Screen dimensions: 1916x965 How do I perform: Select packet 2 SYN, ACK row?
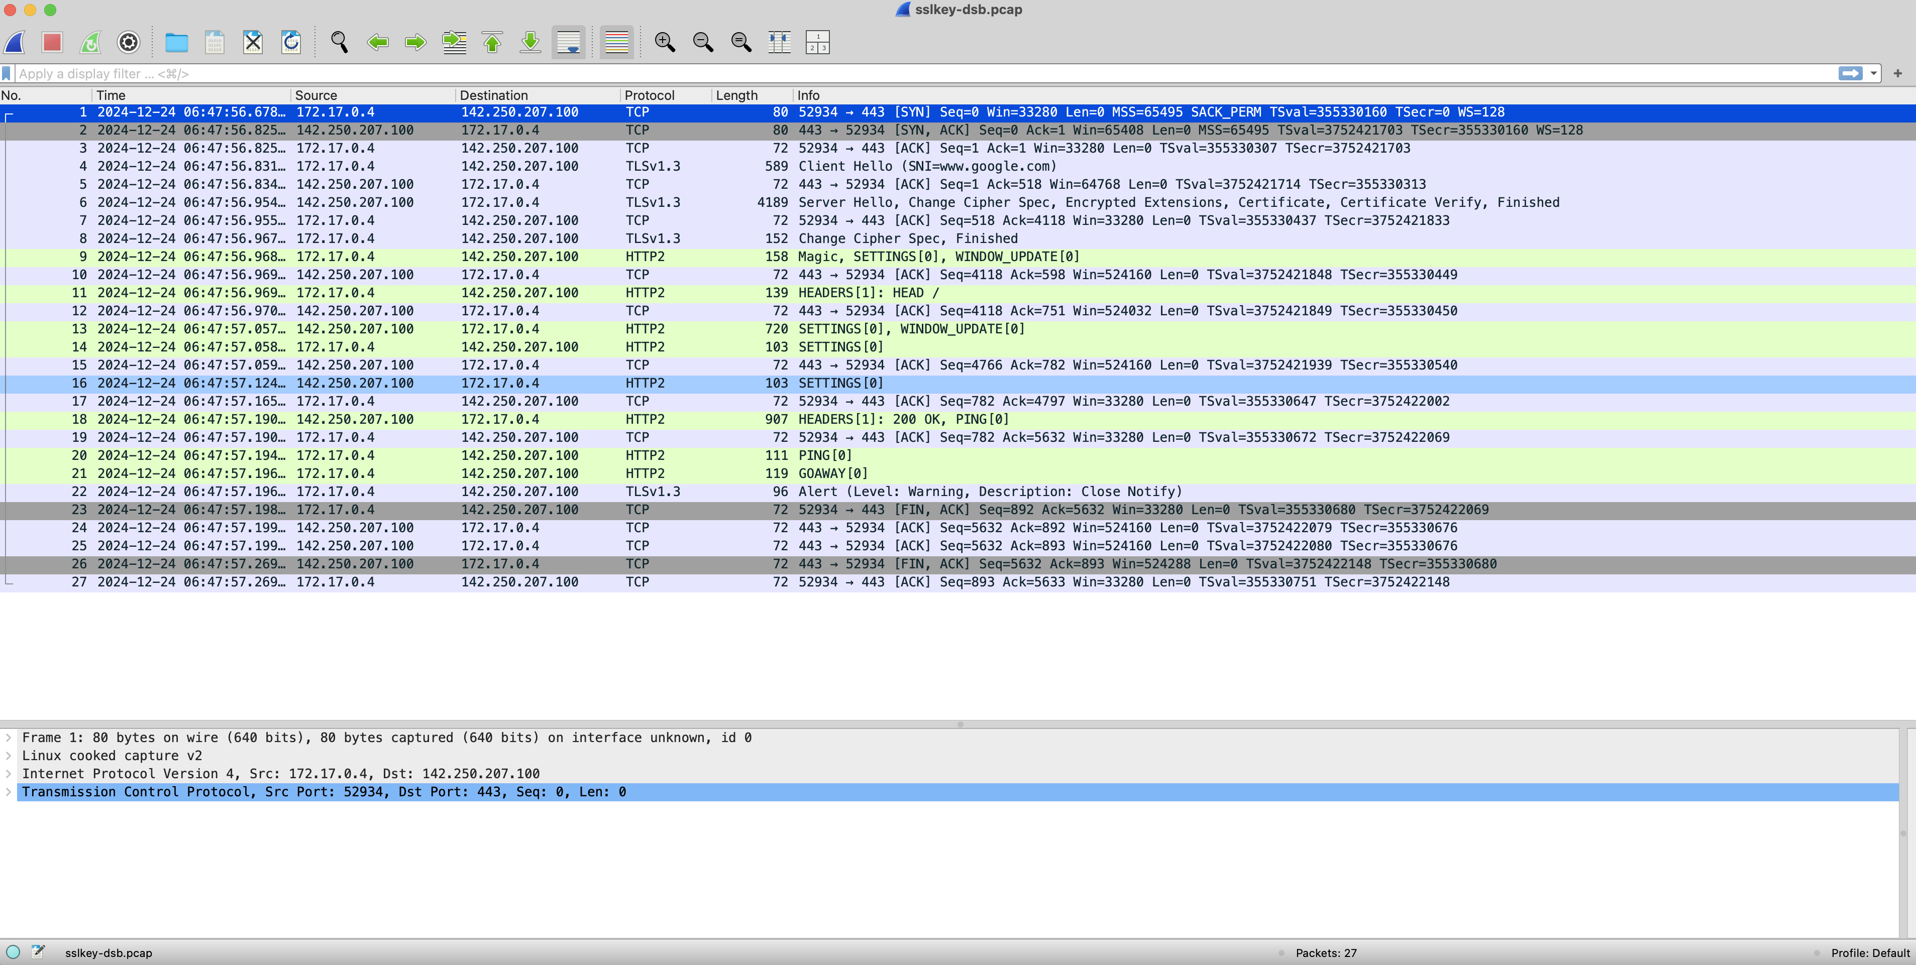point(958,130)
